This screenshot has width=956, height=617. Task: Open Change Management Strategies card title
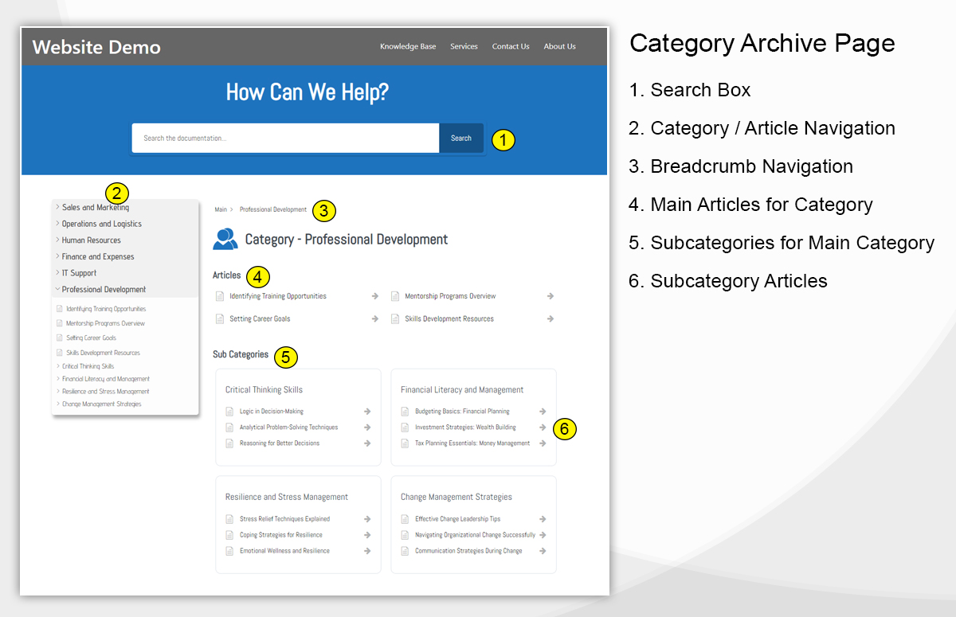tap(456, 497)
